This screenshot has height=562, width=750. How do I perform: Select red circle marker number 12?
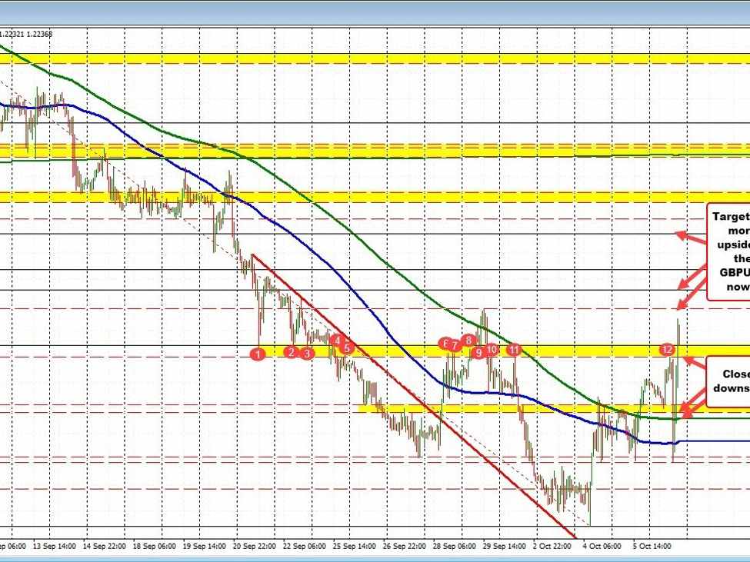668,349
